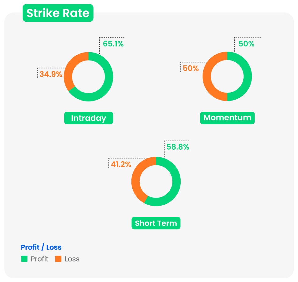Toggle the Profit legend label

coord(39,259)
